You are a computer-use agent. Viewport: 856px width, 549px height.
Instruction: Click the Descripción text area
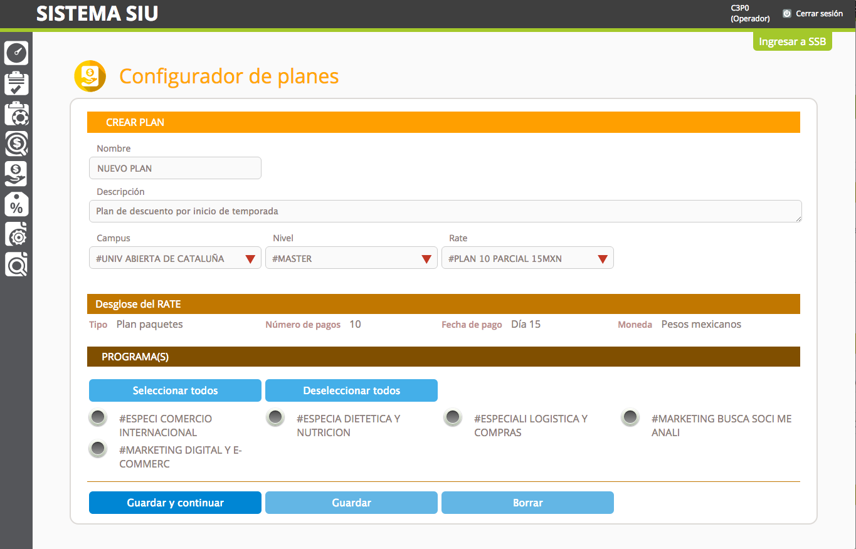[445, 211]
